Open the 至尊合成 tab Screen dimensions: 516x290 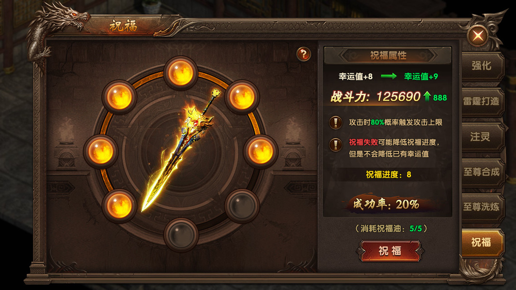click(x=482, y=172)
